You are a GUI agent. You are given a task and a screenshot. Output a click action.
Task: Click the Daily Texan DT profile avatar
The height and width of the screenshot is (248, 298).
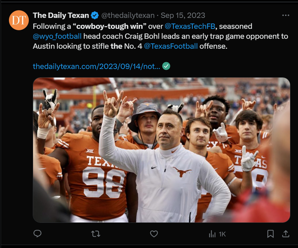[18, 20]
